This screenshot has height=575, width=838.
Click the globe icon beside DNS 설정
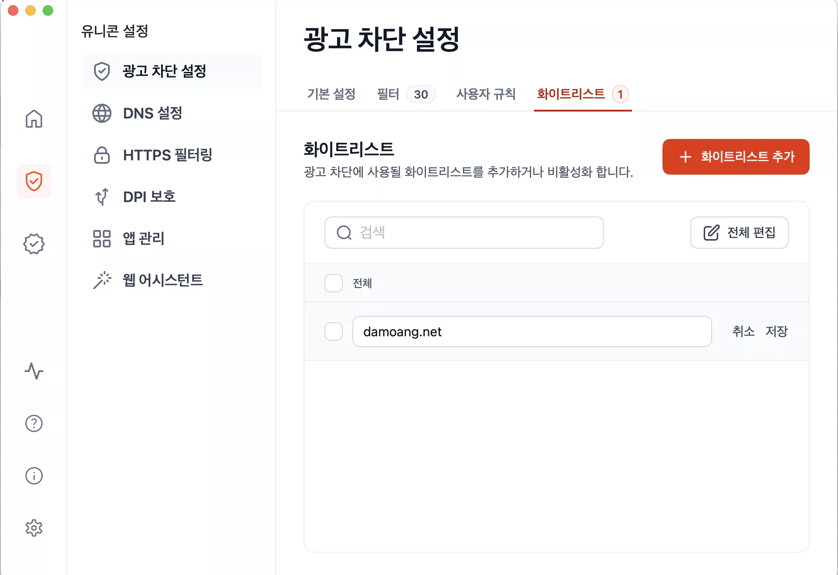point(102,113)
